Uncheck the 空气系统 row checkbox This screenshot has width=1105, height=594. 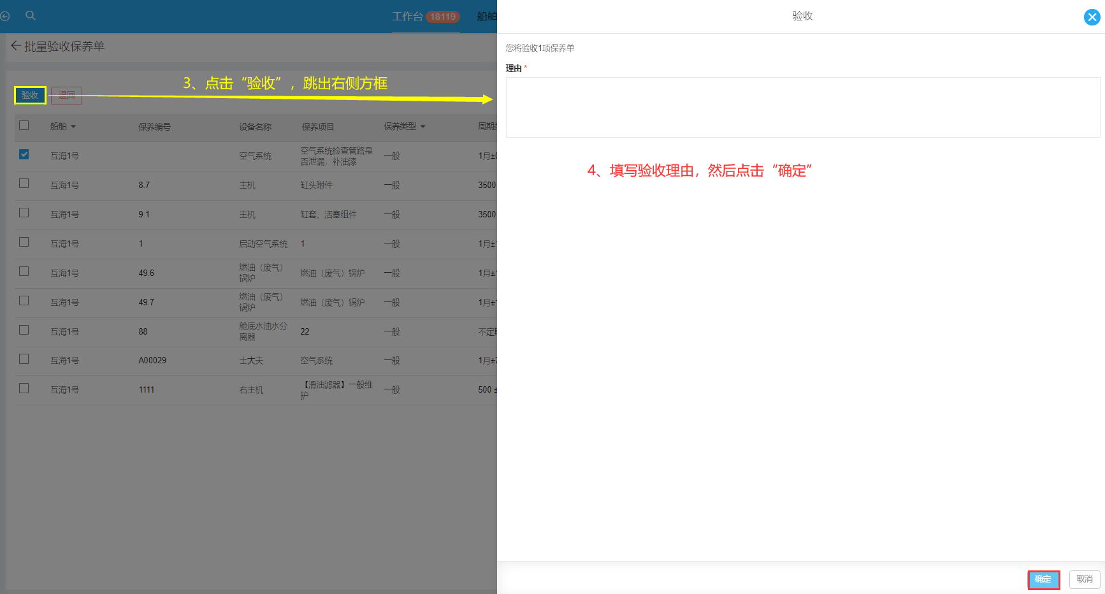click(24, 154)
